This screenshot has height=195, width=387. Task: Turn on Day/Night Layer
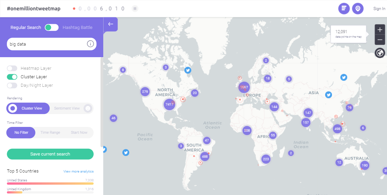click(x=12, y=85)
